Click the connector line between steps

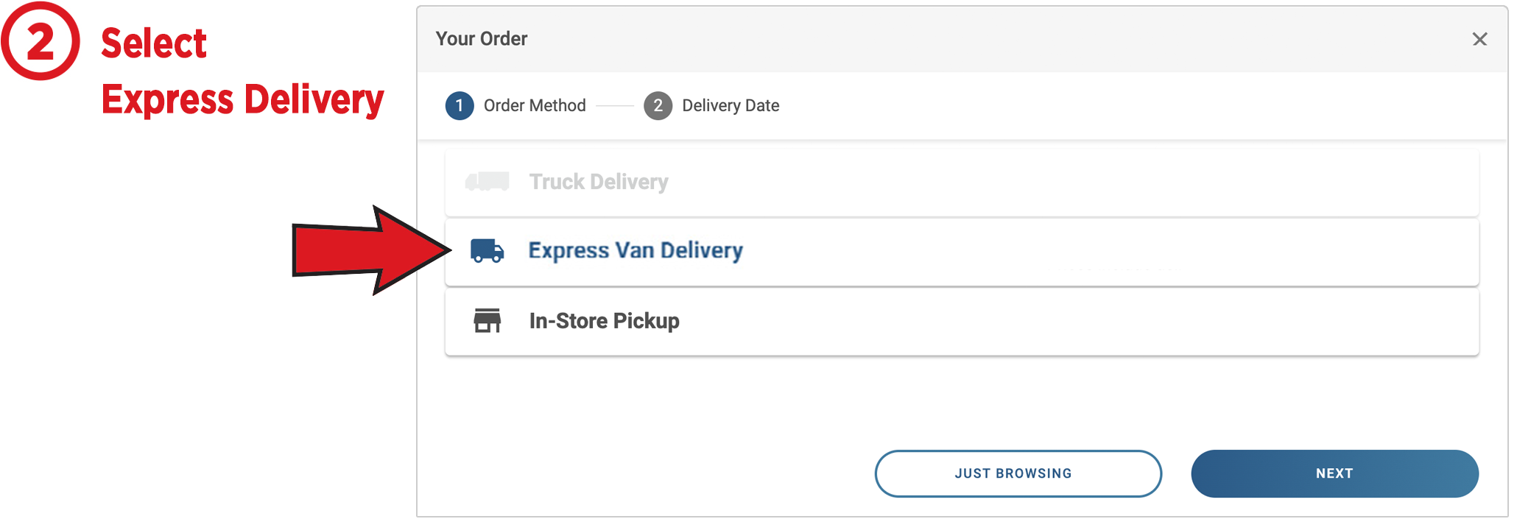615,106
